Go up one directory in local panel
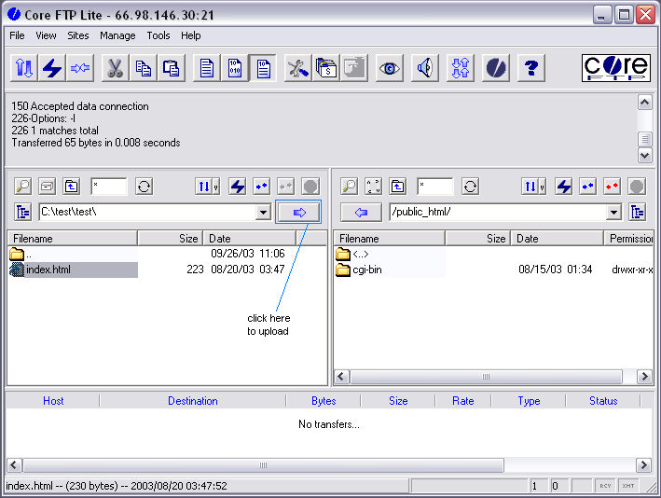The width and height of the screenshot is (661, 498). point(71,187)
